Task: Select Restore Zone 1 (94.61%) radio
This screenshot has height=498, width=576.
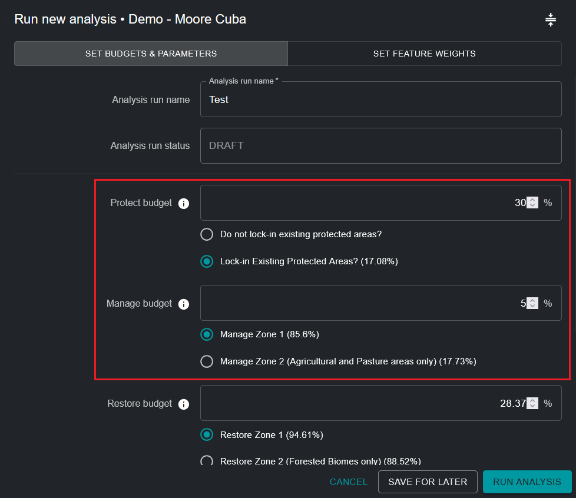Action: click(x=207, y=435)
